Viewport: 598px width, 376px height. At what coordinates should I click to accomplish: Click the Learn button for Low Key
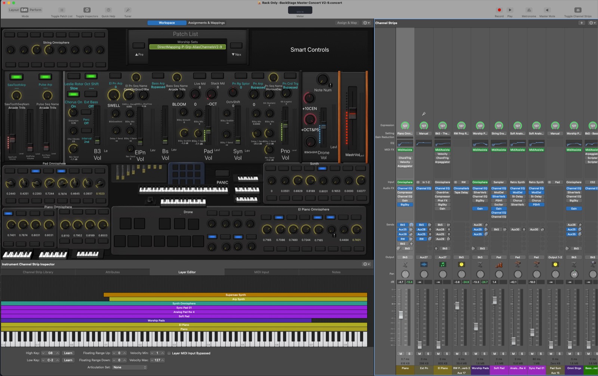(x=68, y=360)
